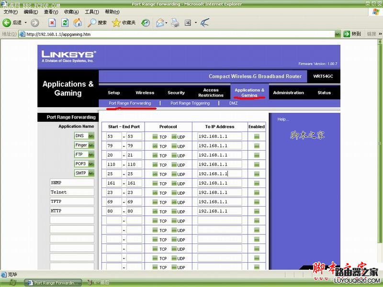Open the DMZ sub-tab
This screenshot has height=287, width=383.
pos(233,103)
